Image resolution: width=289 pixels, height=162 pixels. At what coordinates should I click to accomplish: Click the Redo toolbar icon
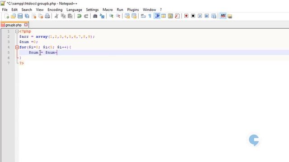tap(86, 16)
